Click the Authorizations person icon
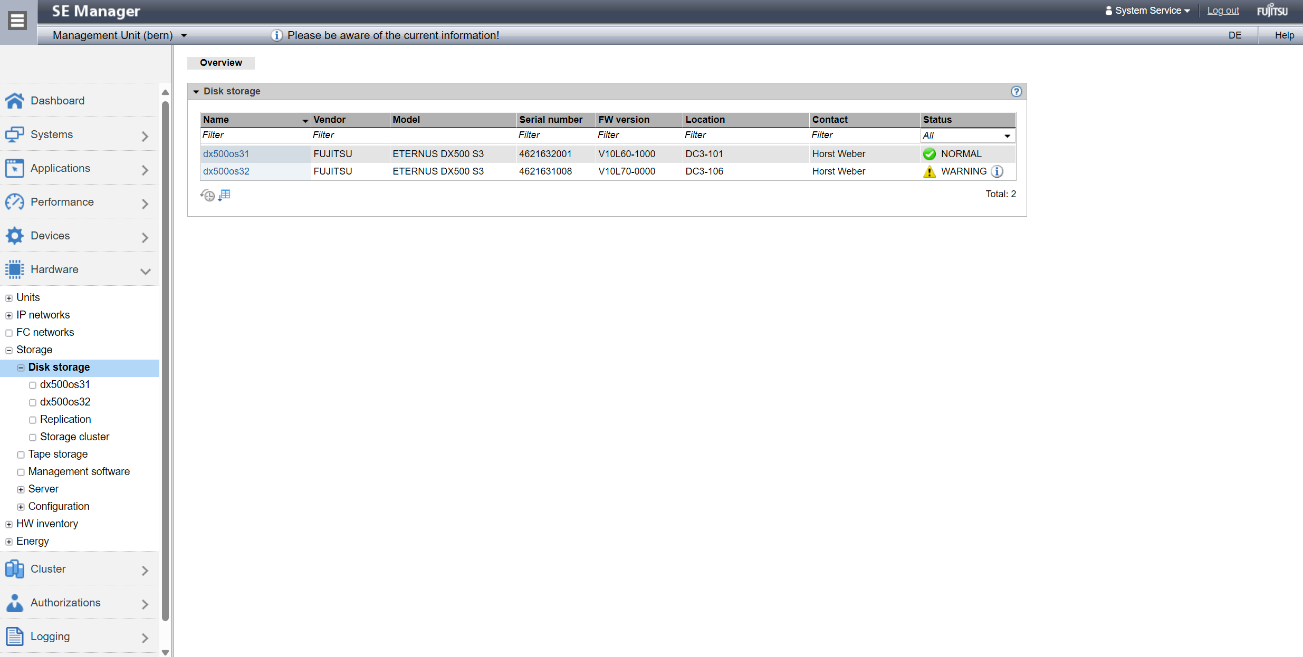 click(15, 603)
